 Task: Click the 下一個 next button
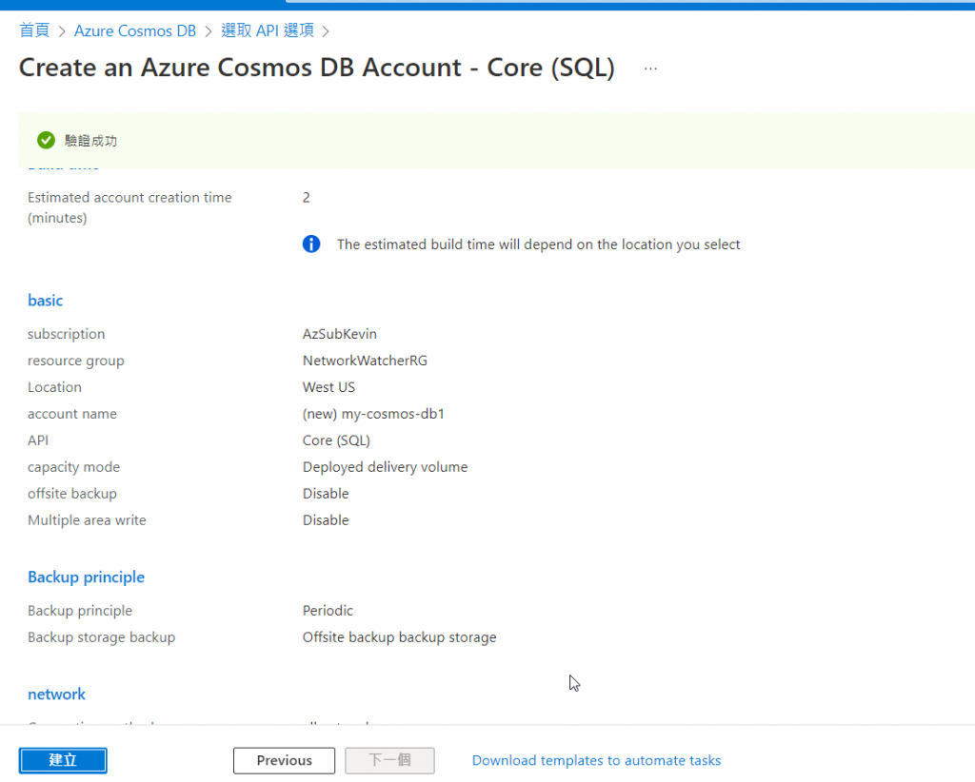[x=389, y=760]
